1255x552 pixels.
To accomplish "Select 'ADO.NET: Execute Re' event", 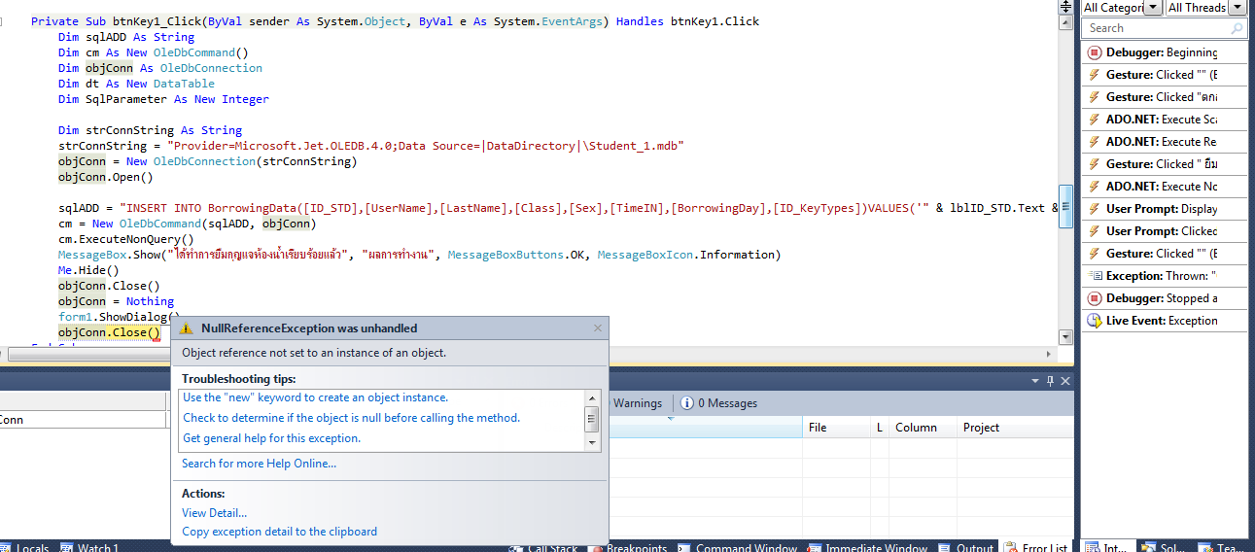I will coord(1165,142).
